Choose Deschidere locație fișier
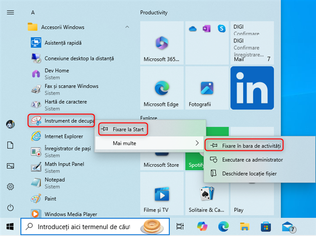The height and width of the screenshot is (236, 316). tap(246, 173)
